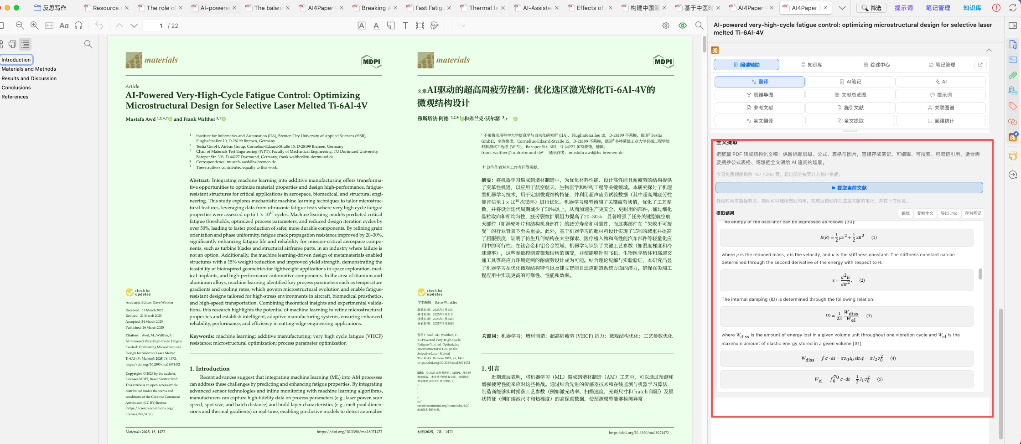The image size is (1021, 444).
Task: Click the 筛选 filter button
Action: click(x=871, y=8)
